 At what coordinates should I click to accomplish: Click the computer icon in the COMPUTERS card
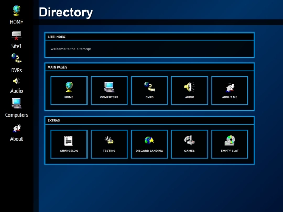coord(109,87)
